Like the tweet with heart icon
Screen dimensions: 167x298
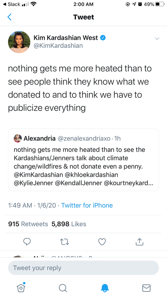tap(102, 242)
